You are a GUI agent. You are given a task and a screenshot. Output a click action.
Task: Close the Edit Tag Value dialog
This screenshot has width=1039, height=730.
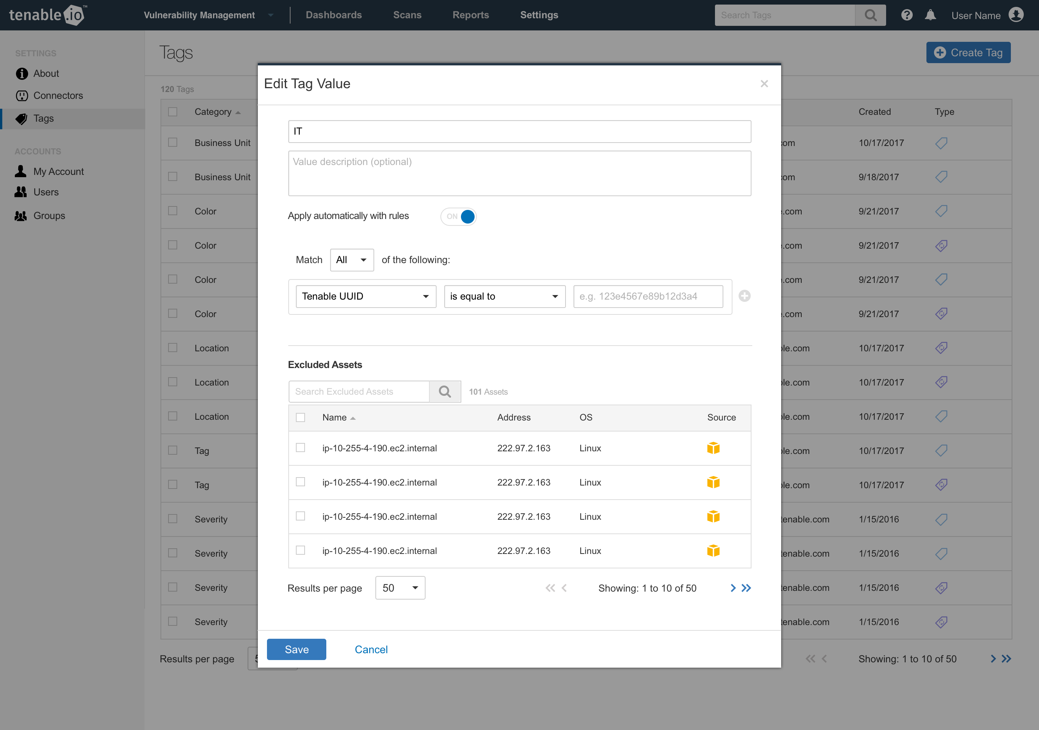point(764,84)
